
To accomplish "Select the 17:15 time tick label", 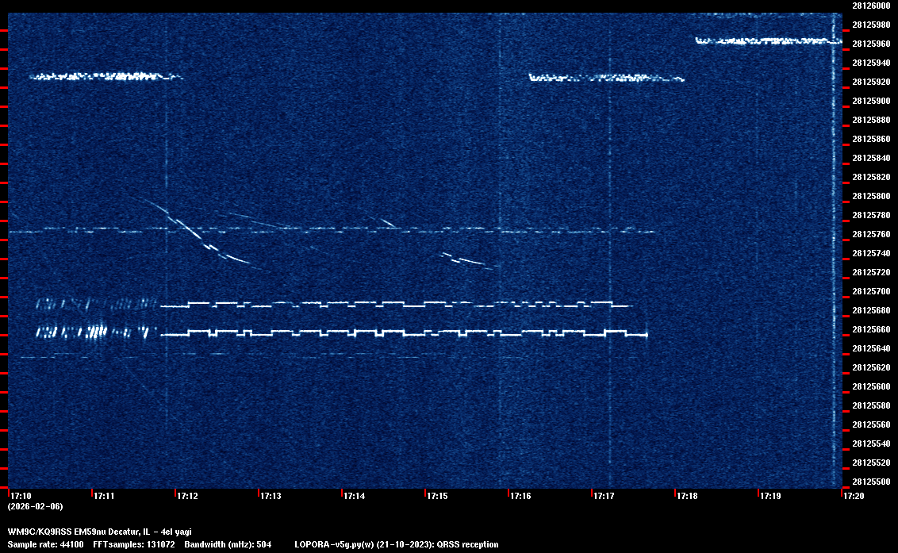I will point(436,496).
